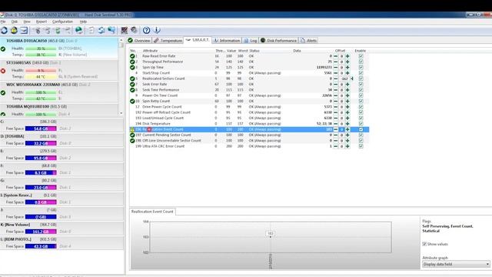Decrease offset with minus on Seek Error Rate row
This screenshot has height=277, width=492.
tap(335, 84)
